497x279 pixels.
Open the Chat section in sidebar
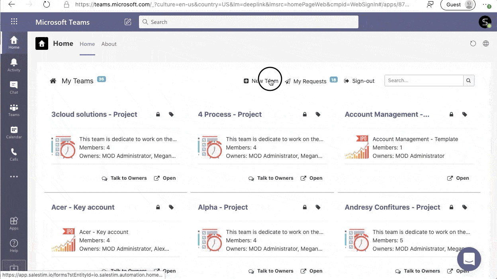click(14, 87)
